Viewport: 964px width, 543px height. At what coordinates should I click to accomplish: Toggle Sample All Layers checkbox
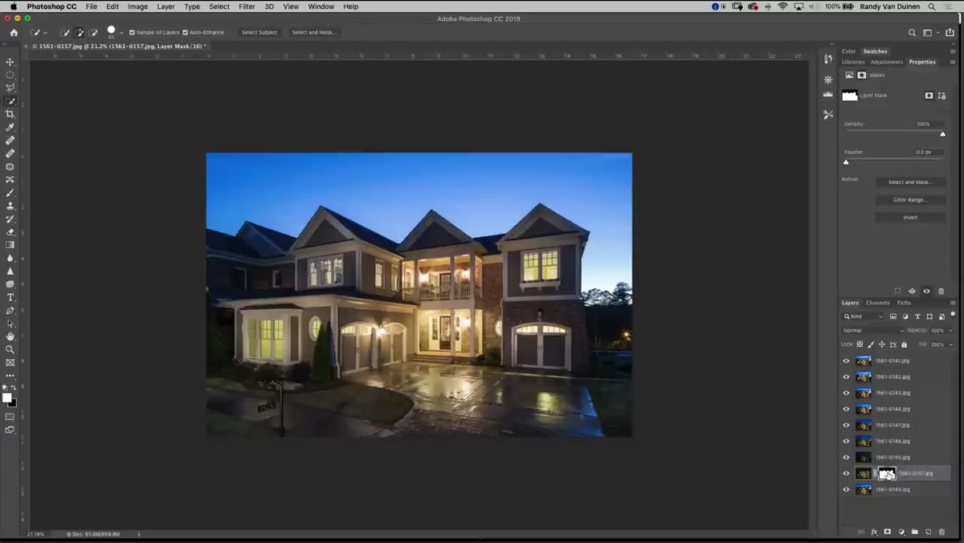pyautogui.click(x=133, y=33)
